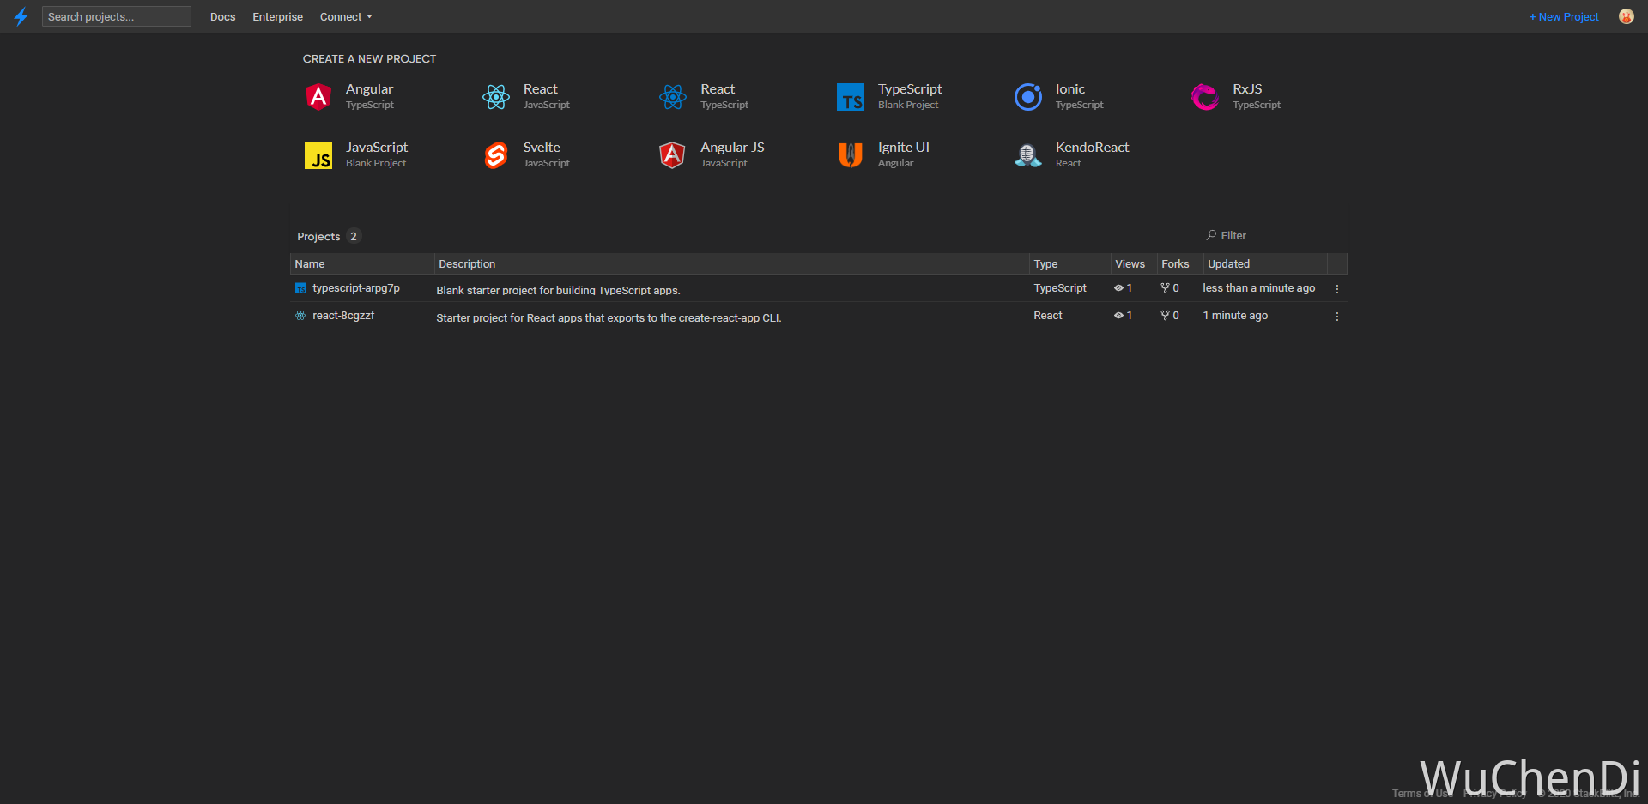Viewport: 1648px width, 804px height.
Task: Click the React TypeScript template icon
Action: point(673,97)
